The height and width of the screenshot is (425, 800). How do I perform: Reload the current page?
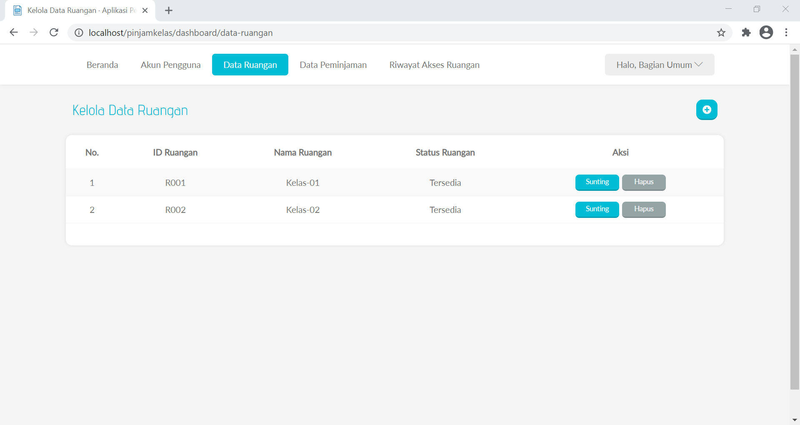coord(54,32)
